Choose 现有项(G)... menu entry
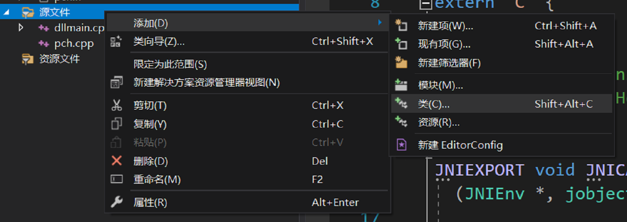 pyautogui.click(x=444, y=44)
